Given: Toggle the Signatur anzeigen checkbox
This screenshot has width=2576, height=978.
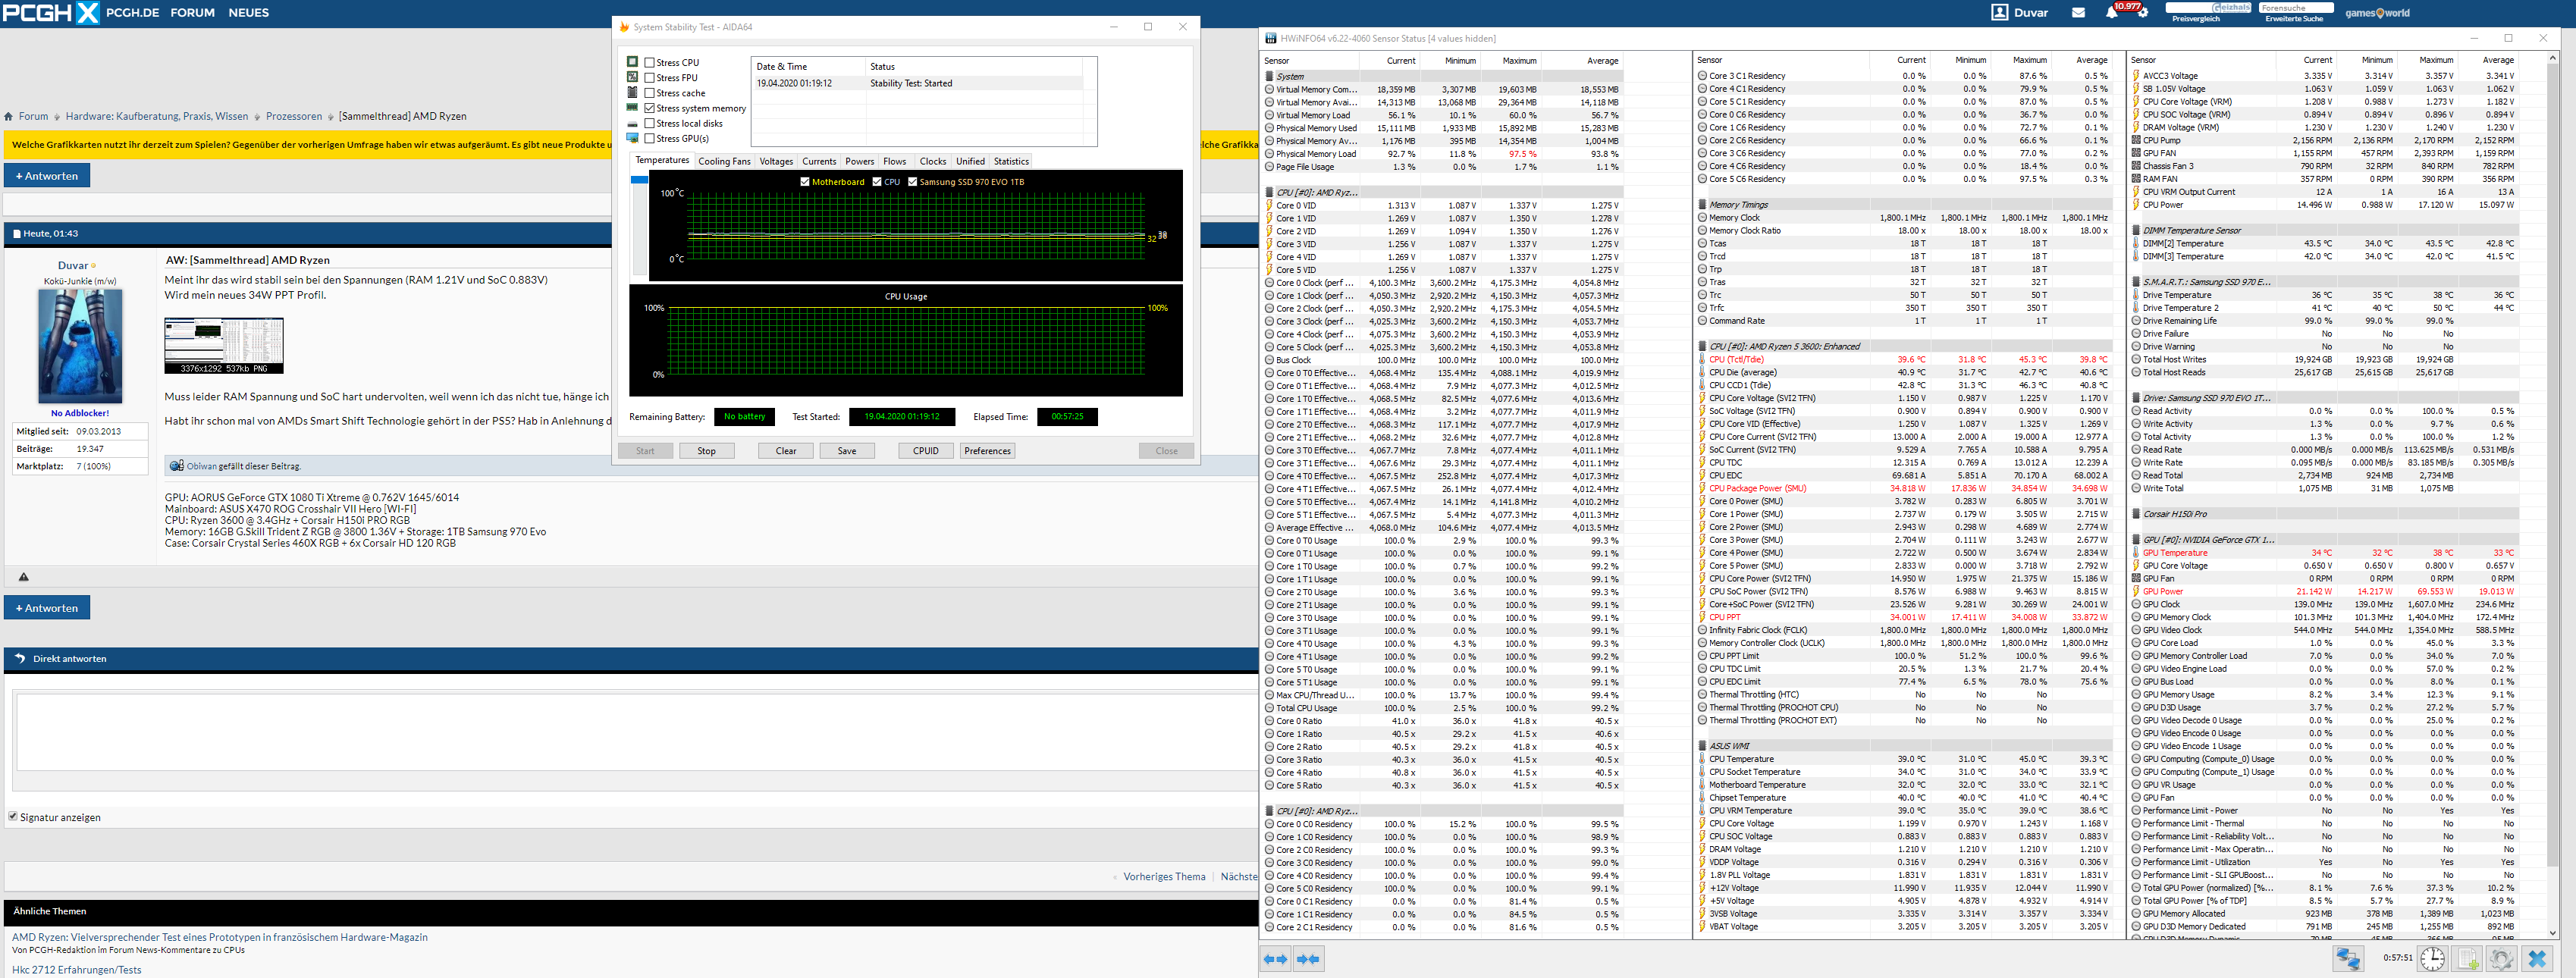Looking at the screenshot, I should [x=13, y=817].
